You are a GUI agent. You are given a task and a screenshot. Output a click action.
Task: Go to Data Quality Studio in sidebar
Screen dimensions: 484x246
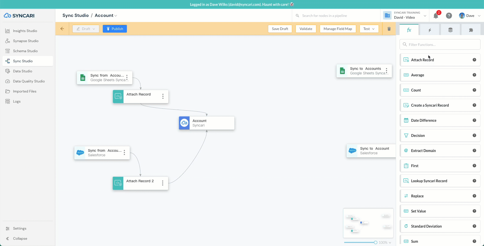tap(29, 81)
